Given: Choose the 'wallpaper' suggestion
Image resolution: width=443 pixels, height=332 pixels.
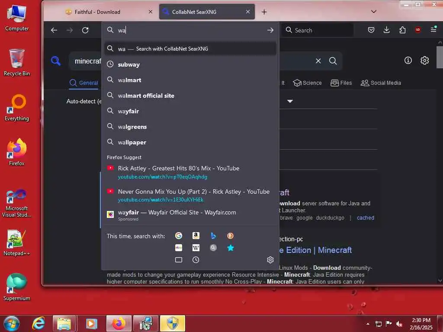Looking at the screenshot, I should [190, 142].
